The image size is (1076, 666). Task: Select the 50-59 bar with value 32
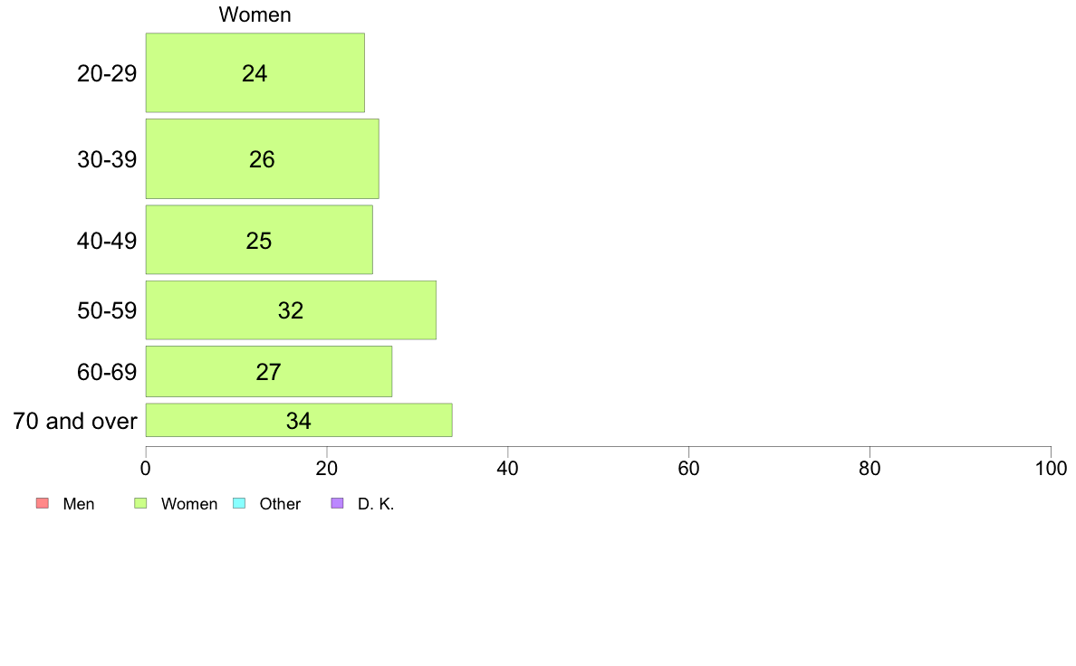(291, 310)
